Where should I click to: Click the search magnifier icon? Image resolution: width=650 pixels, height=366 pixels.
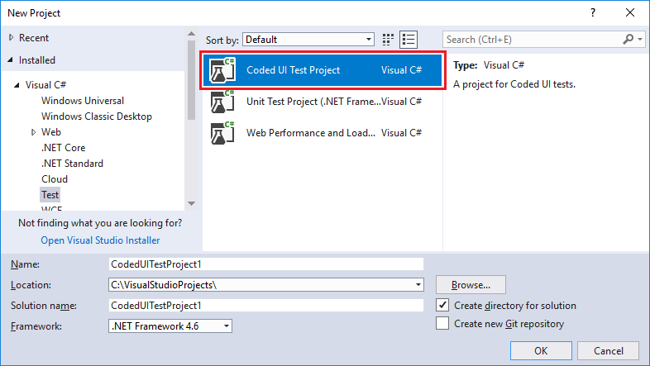click(628, 39)
